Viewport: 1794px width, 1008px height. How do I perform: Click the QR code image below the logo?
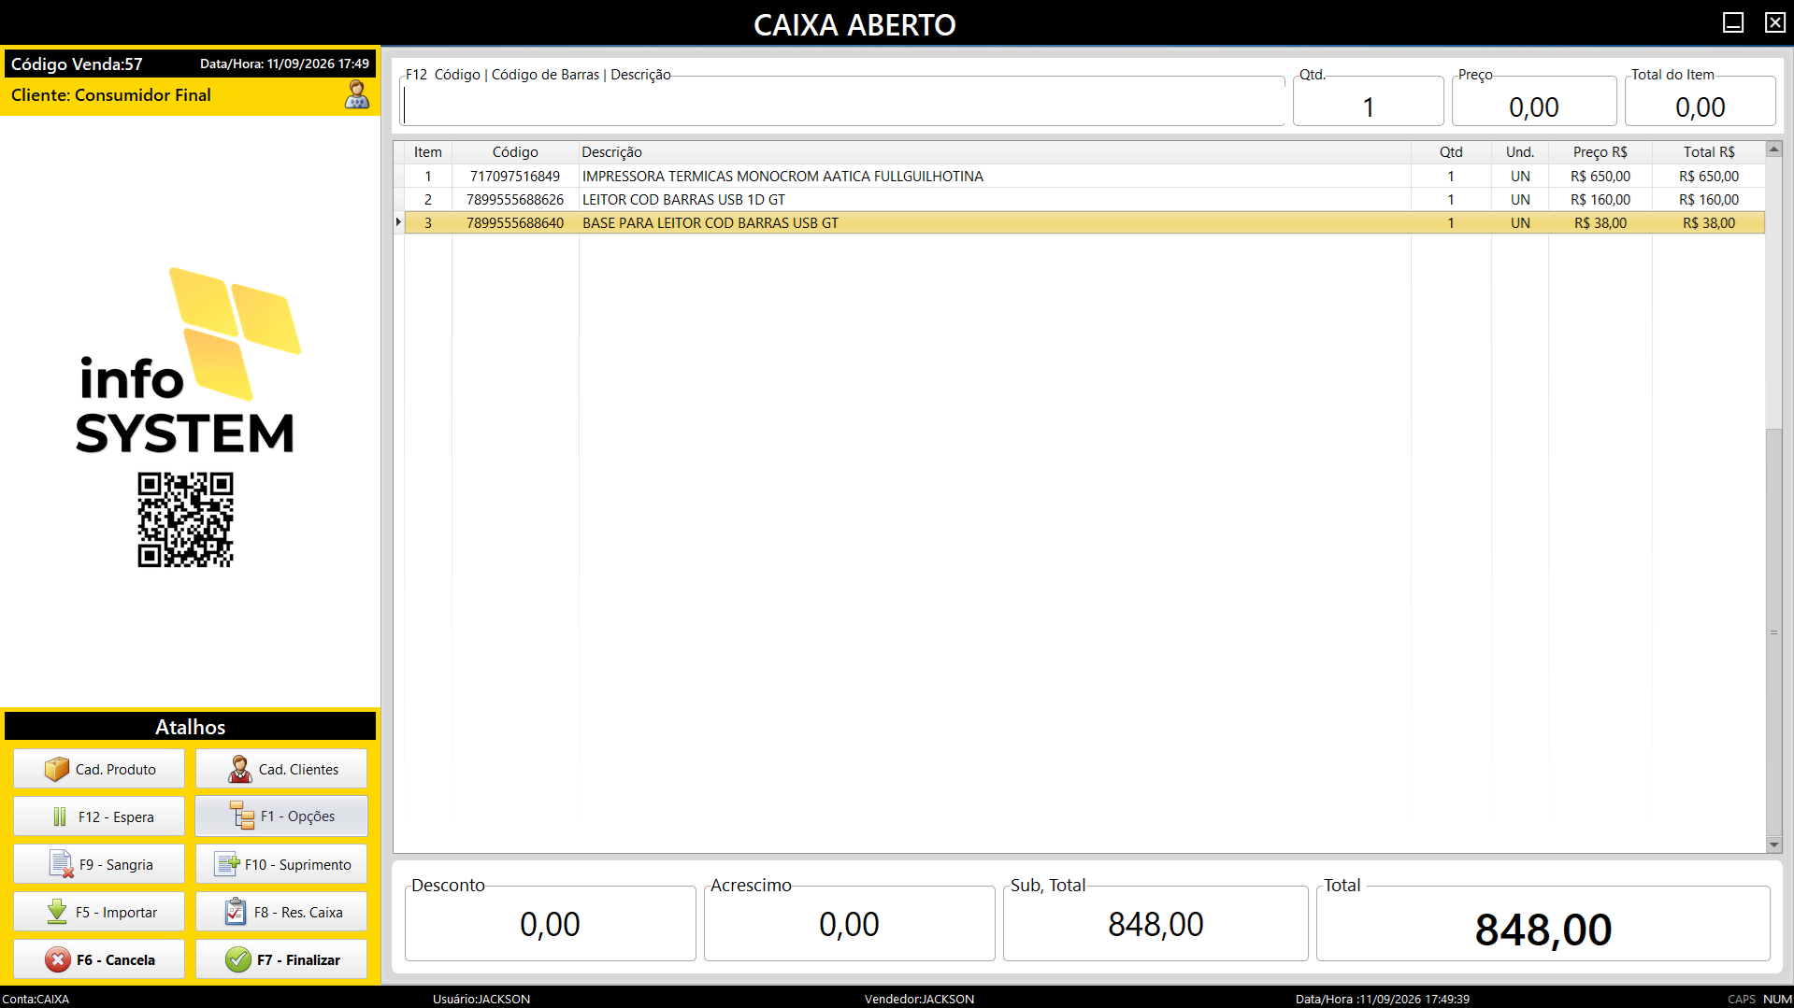click(x=185, y=519)
